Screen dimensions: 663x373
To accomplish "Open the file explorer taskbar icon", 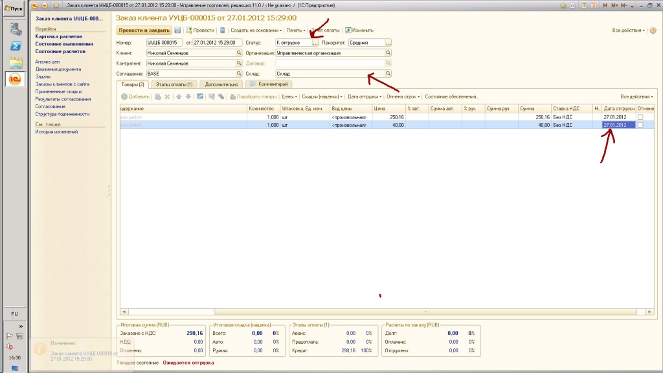I will (16, 63).
